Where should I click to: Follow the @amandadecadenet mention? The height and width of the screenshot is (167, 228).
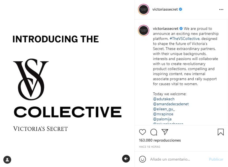[x=171, y=104]
